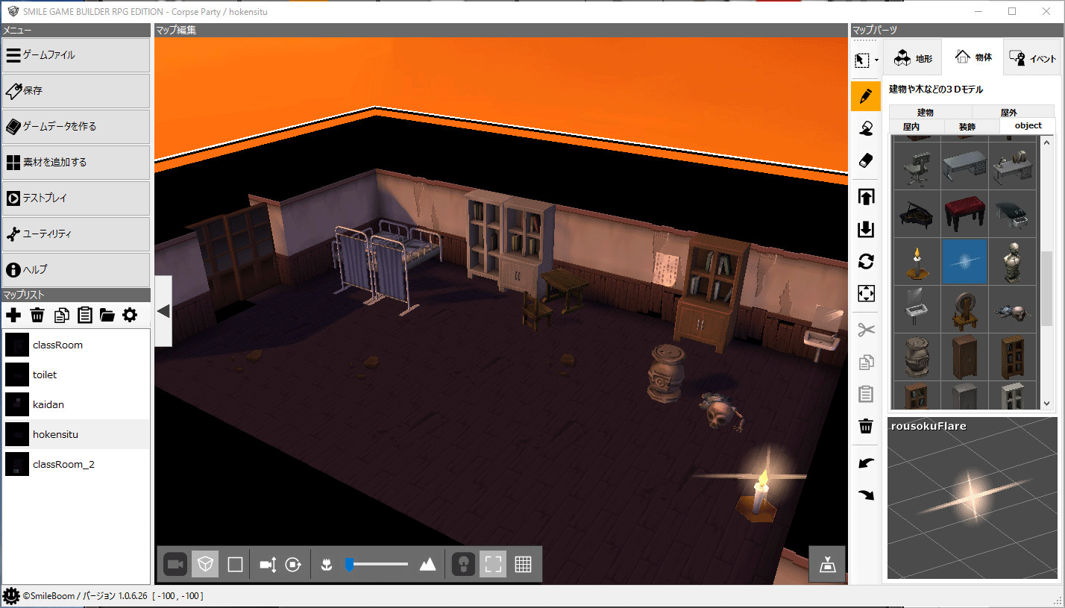Click the player start position icon
This screenshot has height=608, width=1065.
pyautogui.click(x=827, y=565)
